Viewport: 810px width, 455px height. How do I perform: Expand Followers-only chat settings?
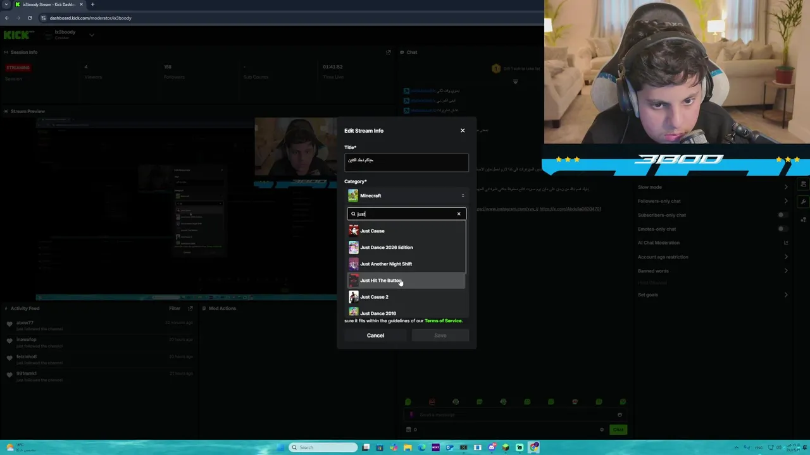(x=713, y=201)
